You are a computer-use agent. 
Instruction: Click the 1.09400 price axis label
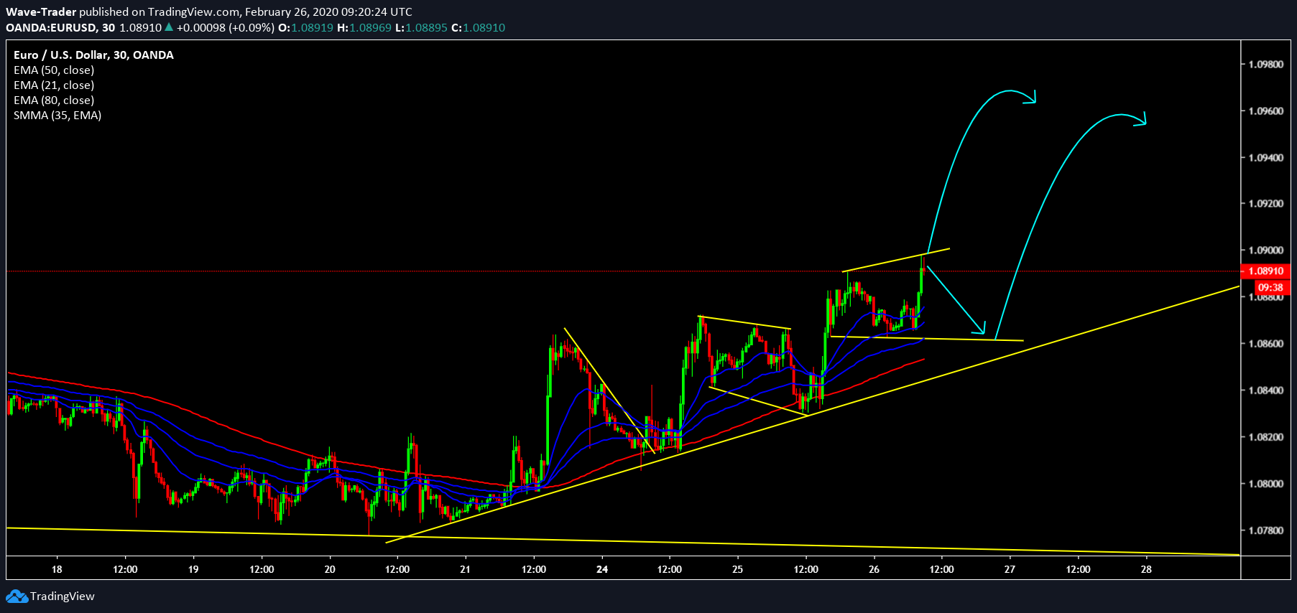point(1265,158)
